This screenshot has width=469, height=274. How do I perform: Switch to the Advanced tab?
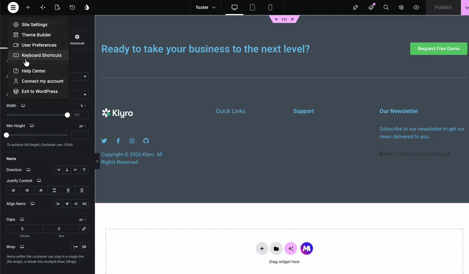77,40
